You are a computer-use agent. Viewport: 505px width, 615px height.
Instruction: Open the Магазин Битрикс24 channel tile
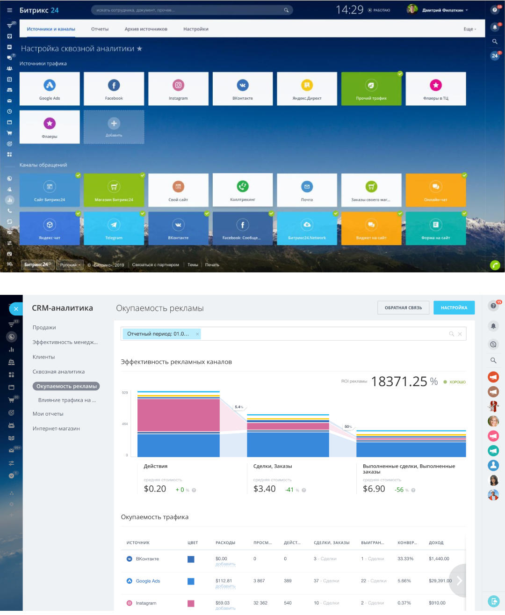coord(114,190)
